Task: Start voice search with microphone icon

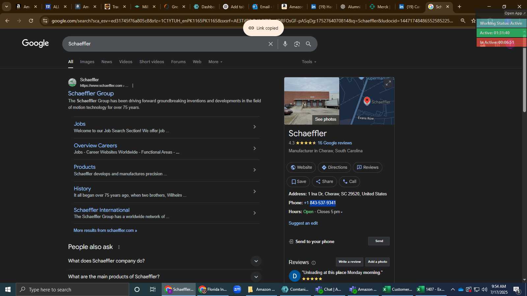Action: (285, 44)
